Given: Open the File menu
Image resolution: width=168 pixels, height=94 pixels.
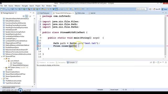Looking at the screenshot, I should click(2, 6).
